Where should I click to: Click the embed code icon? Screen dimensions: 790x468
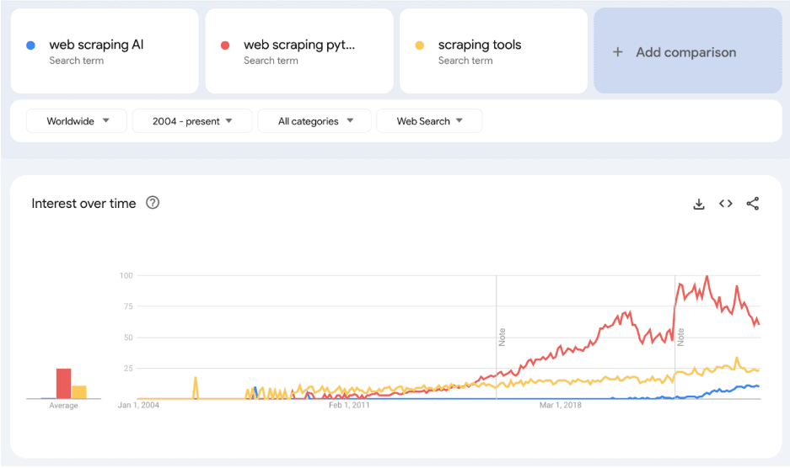coord(725,204)
